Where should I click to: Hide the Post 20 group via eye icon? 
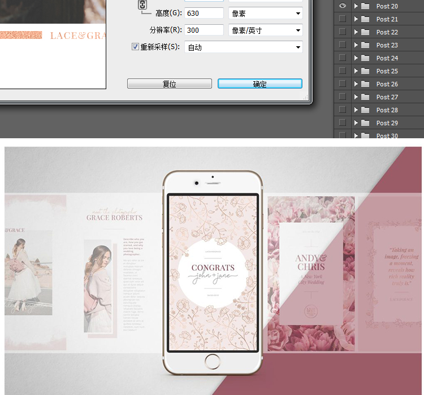coord(342,6)
